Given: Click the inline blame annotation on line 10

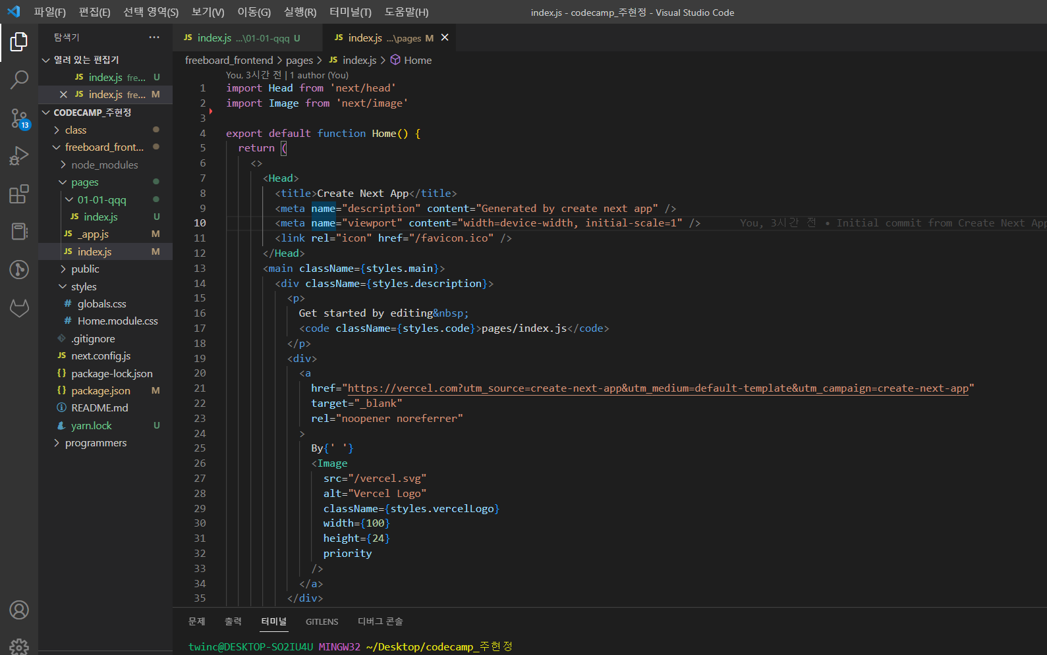Looking at the screenshot, I should (x=893, y=223).
